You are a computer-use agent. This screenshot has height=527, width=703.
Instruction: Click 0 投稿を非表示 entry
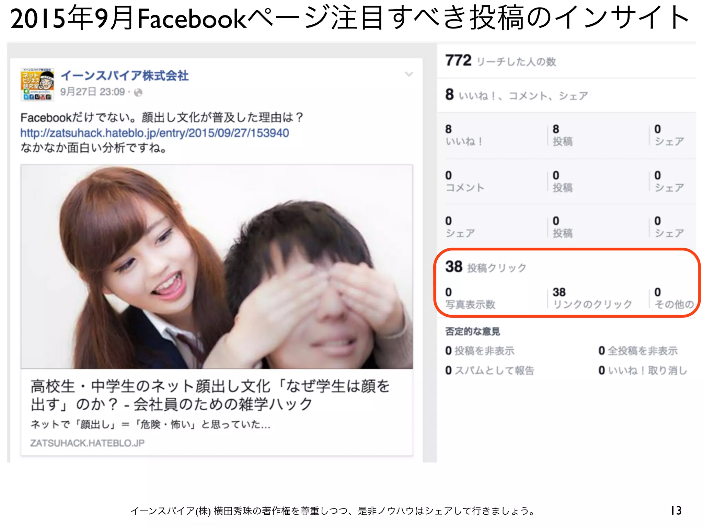point(480,351)
